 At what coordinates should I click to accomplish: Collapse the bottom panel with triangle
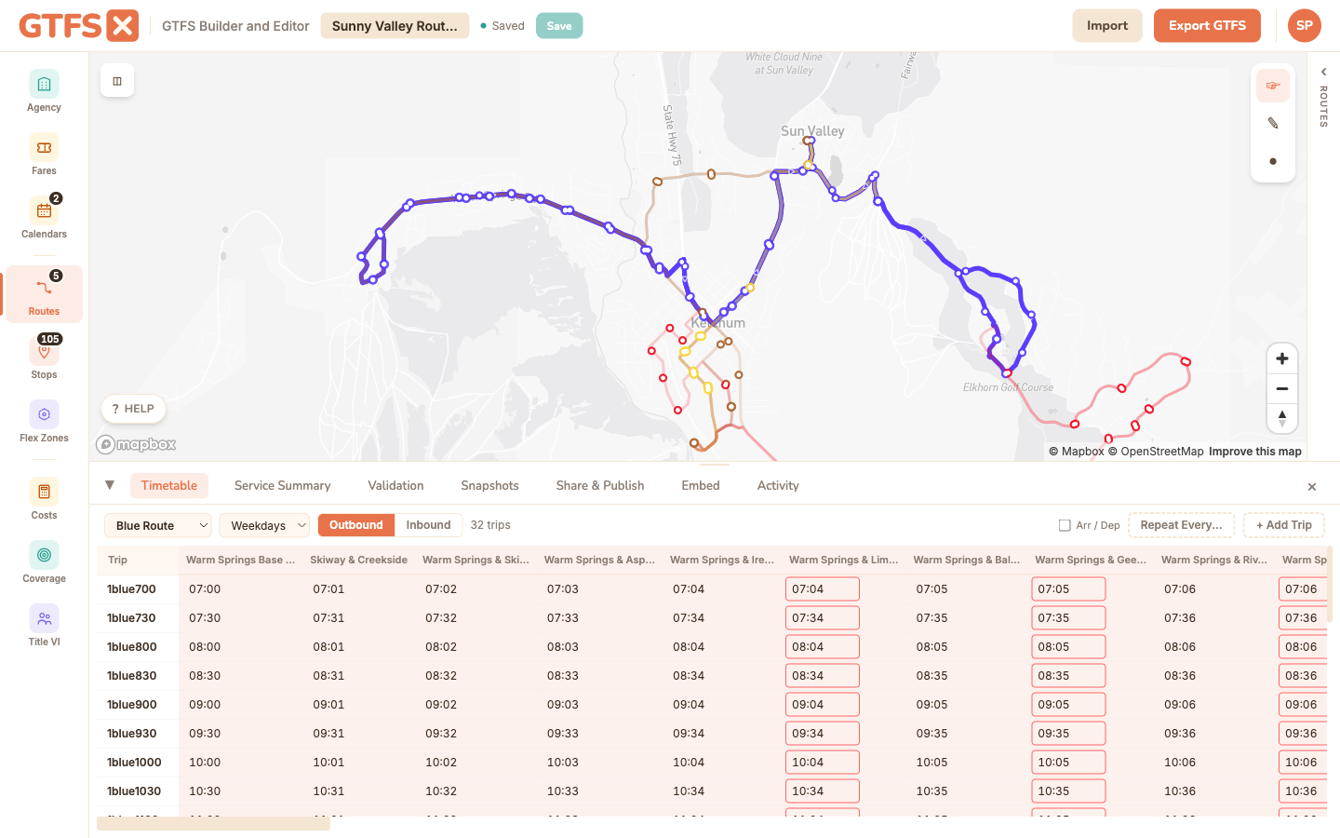pos(110,485)
